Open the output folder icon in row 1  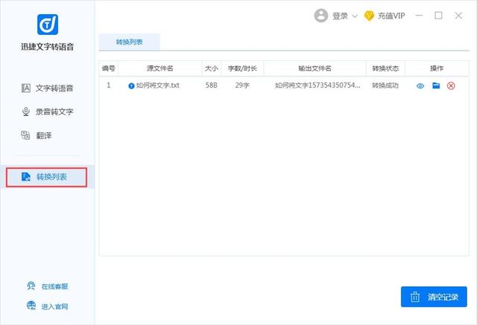coord(436,86)
